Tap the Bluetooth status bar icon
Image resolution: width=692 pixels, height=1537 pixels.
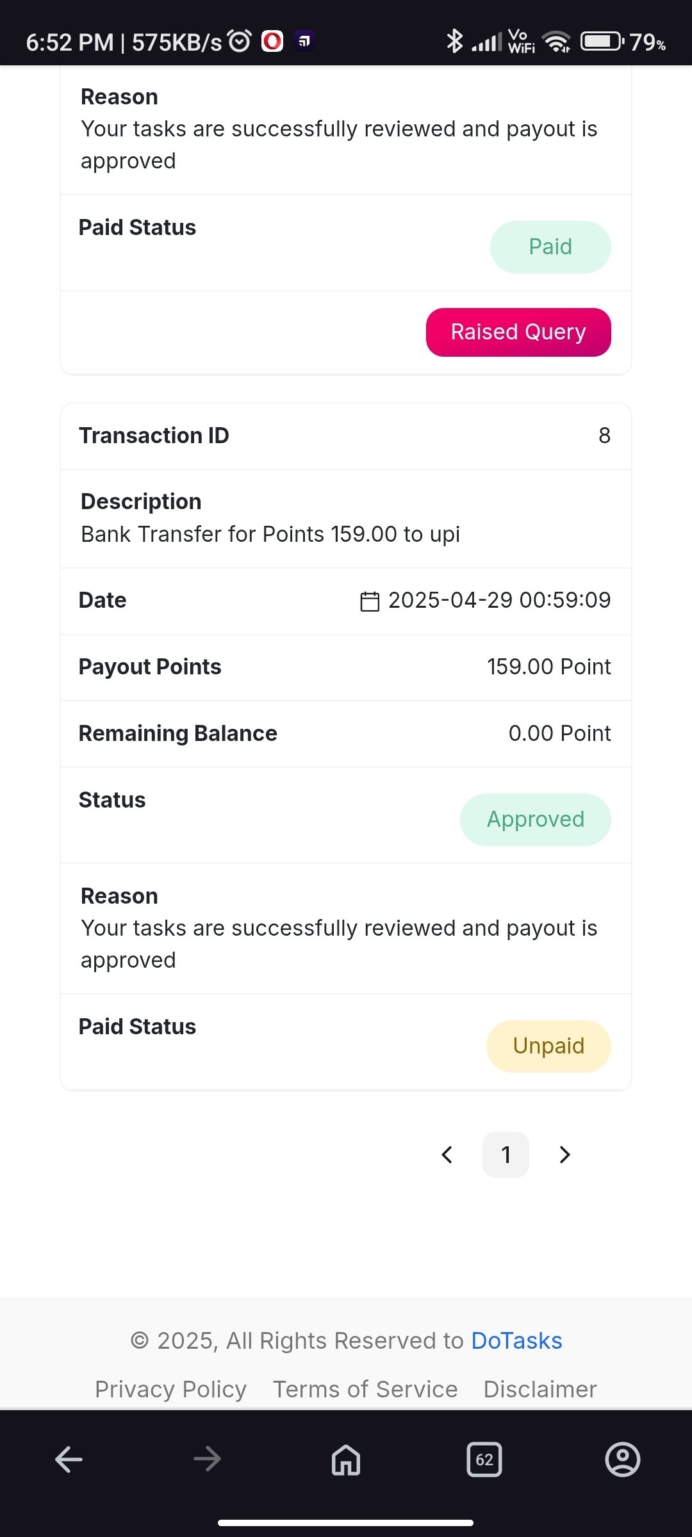tap(454, 42)
